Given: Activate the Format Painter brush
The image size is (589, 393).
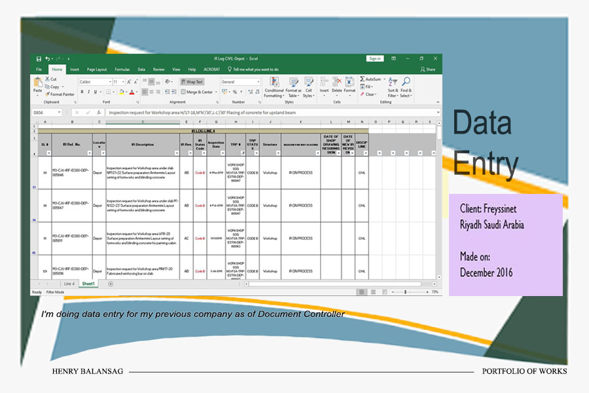Looking at the screenshot, I should click(x=47, y=94).
